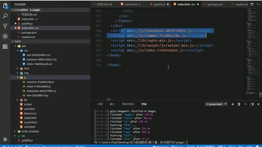Expand the node_modules folder
This screenshot has height=147, width=262.
[x=15, y=131]
